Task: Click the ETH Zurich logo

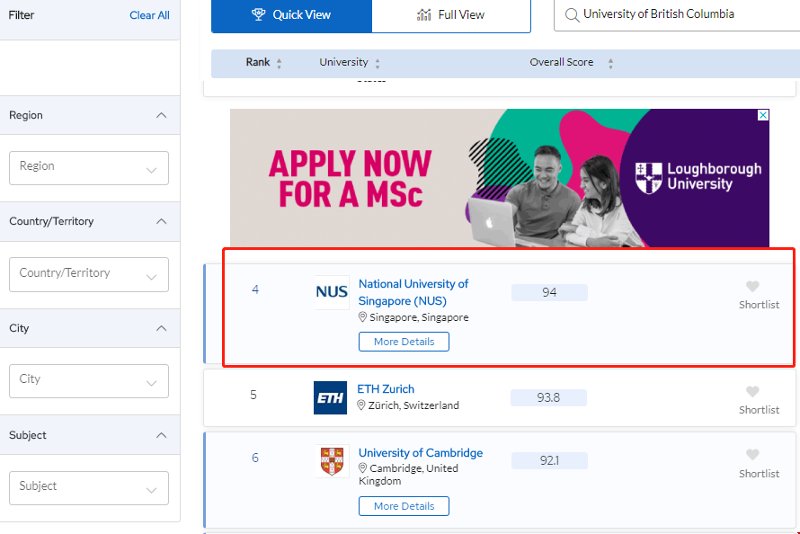Action: tap(330, 397)
